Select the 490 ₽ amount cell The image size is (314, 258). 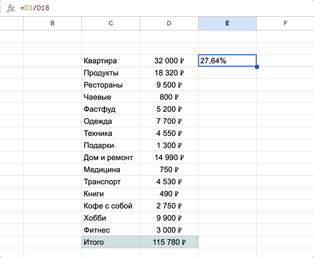tap(169, 193)
